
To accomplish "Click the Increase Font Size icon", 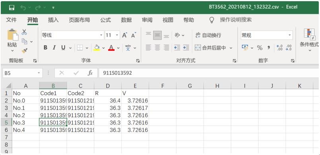I will click(x=124, y=35).
